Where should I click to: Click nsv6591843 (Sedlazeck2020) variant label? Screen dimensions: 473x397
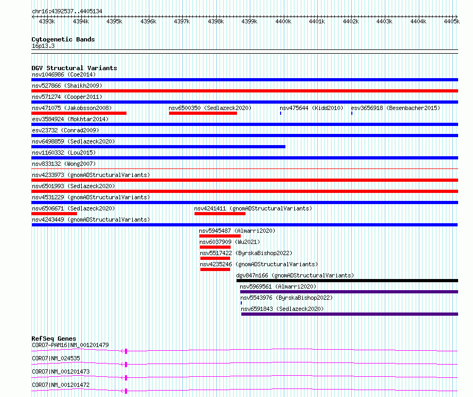point(282,309)
